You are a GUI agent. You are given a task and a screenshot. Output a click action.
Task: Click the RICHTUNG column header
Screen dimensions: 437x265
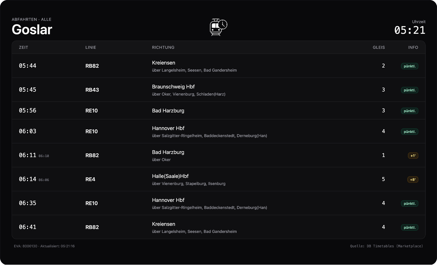[x=163, y=47]
